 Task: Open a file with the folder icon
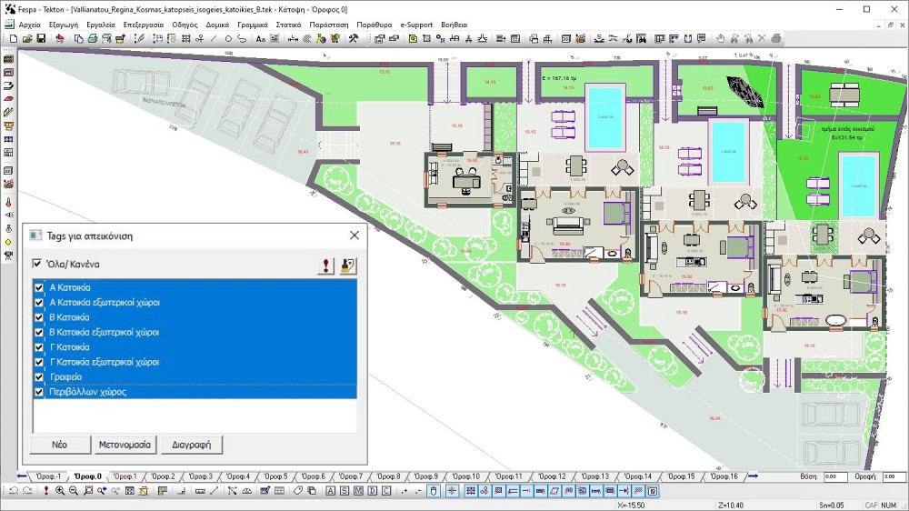tap(27, 39)
